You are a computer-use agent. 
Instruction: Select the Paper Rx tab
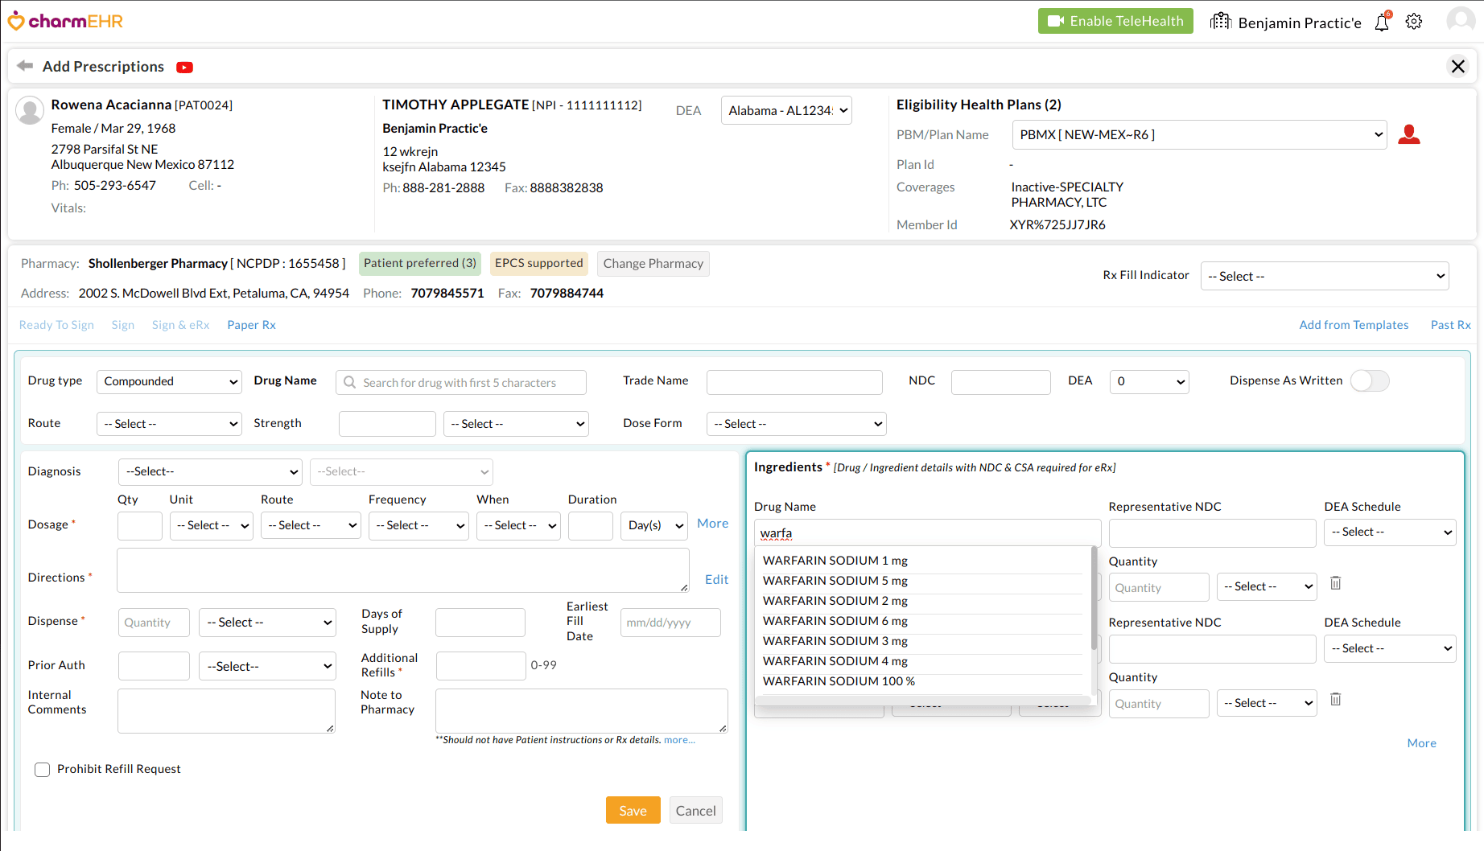pos(251,325)
